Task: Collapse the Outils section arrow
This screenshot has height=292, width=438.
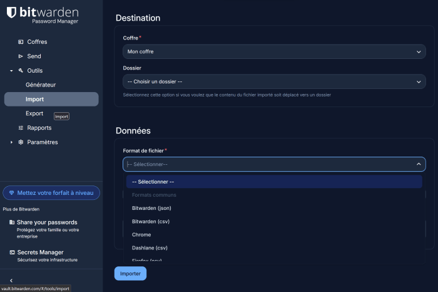Action: (x=11, y=71)
